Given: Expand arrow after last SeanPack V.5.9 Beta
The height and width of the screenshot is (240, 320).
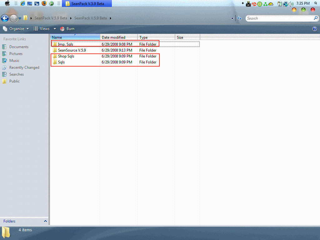Looking at the screenshot, I should click(x=110, y=18).
